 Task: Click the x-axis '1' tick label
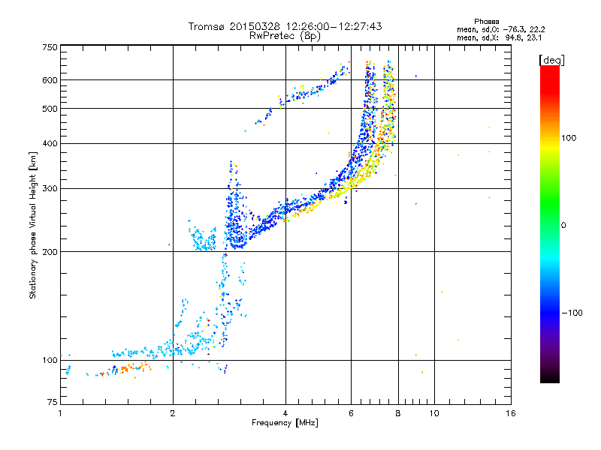60,413
